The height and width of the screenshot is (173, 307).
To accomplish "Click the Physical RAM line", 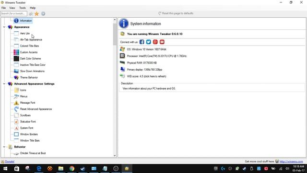I will point(142,63).
